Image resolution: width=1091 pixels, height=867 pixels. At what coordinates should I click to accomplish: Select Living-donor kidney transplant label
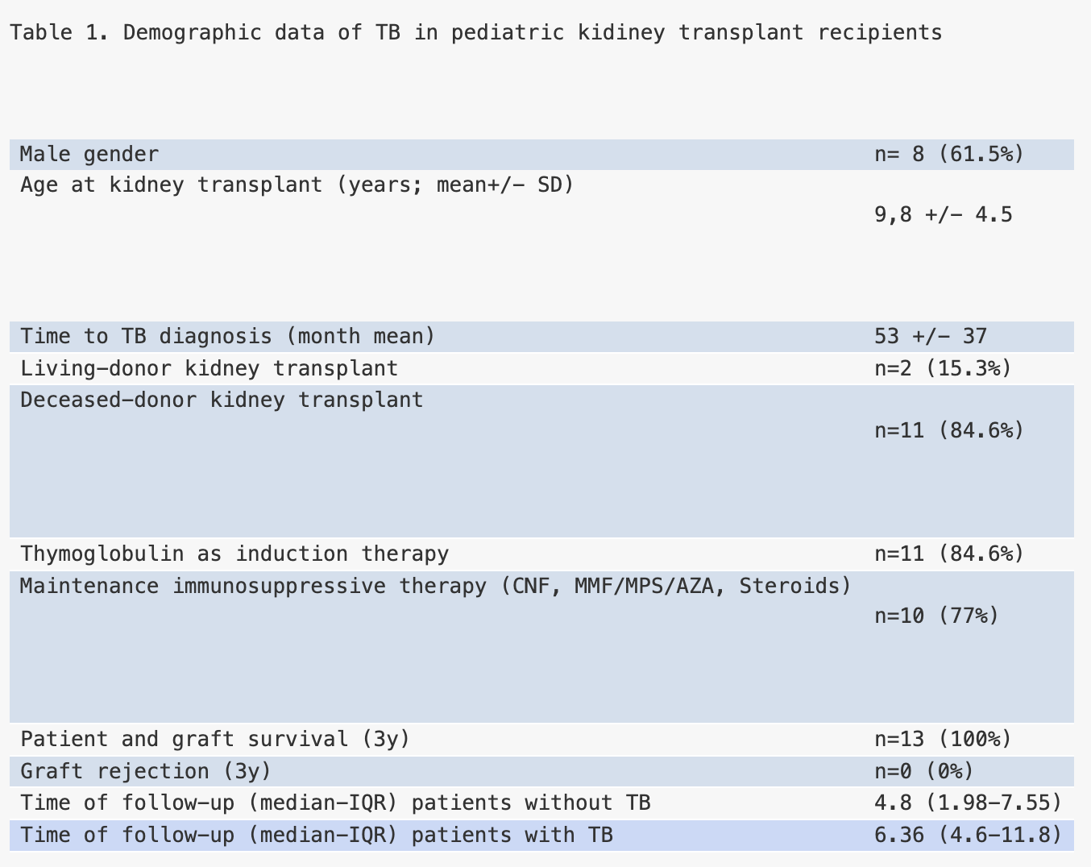[x=209, y=369]
